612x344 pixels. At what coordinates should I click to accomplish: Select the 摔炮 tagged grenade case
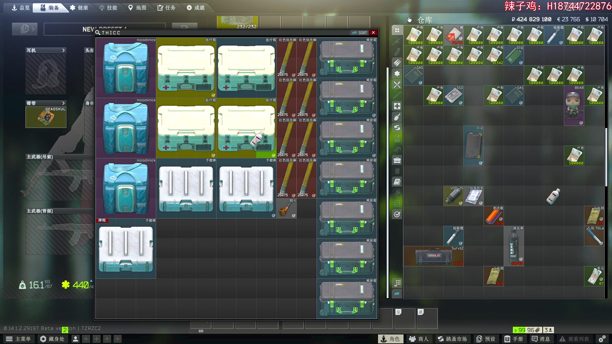pyautogui.click(x=126, y=248)
